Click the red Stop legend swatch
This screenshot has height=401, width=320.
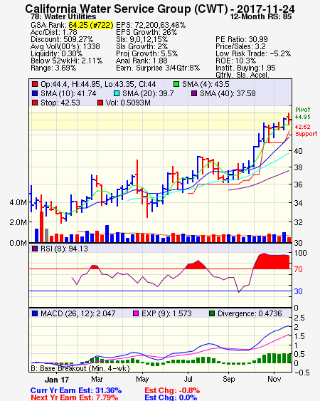[x=35, y=103]
